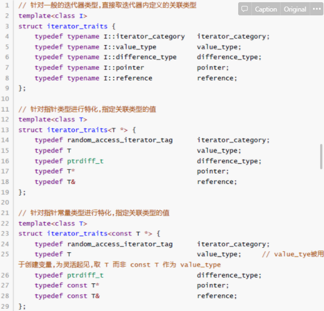This screenshot has height=311, width=324.
Task: Click 'difference_type;' on line 6
Action: tap(229, 57)
